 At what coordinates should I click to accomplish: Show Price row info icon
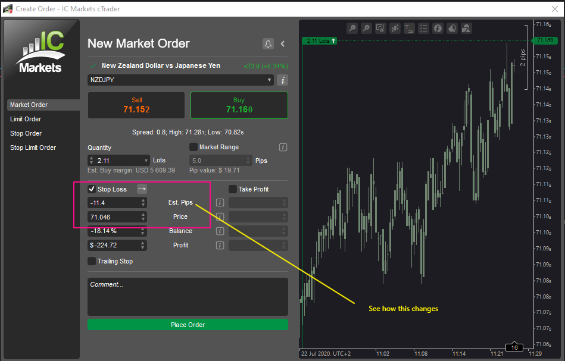pos(220,217)
